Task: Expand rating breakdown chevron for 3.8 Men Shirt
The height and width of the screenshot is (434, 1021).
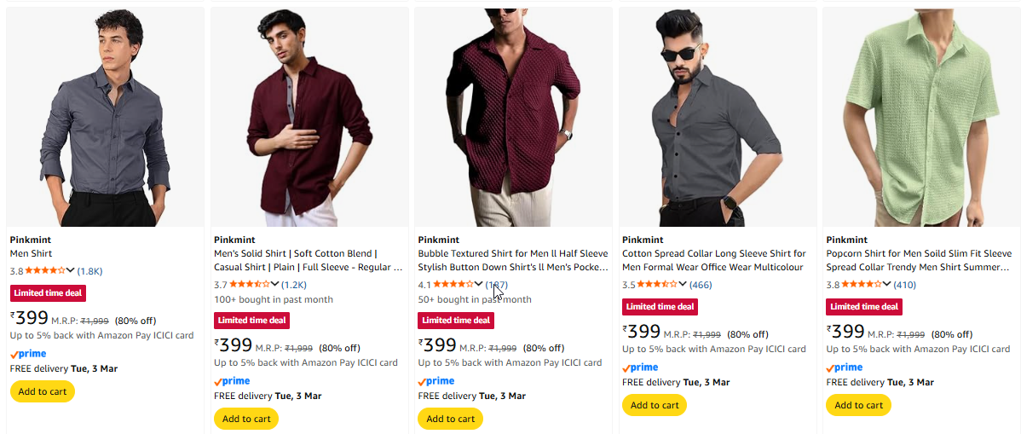Action: click(71, 271)
